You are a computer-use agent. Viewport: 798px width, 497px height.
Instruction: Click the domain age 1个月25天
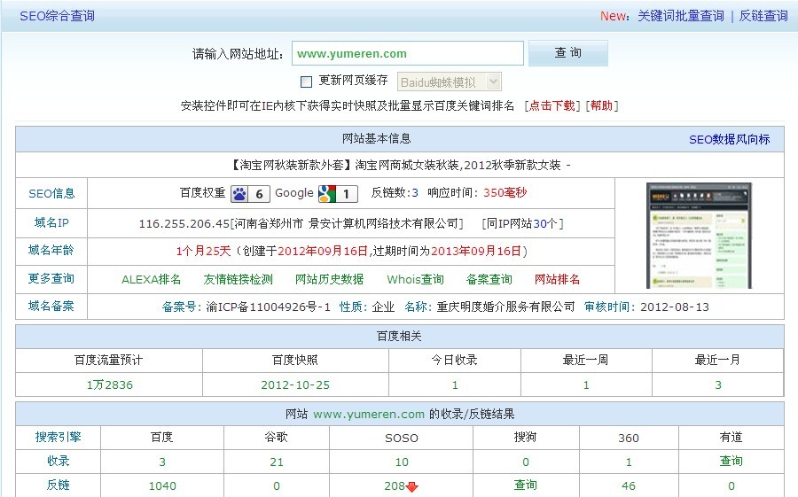pyautogui.click(x=204, y=251)
